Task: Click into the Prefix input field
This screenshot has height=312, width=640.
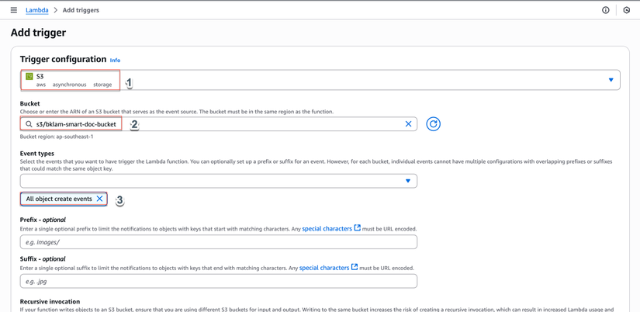Action: click(x=219, y=242)
